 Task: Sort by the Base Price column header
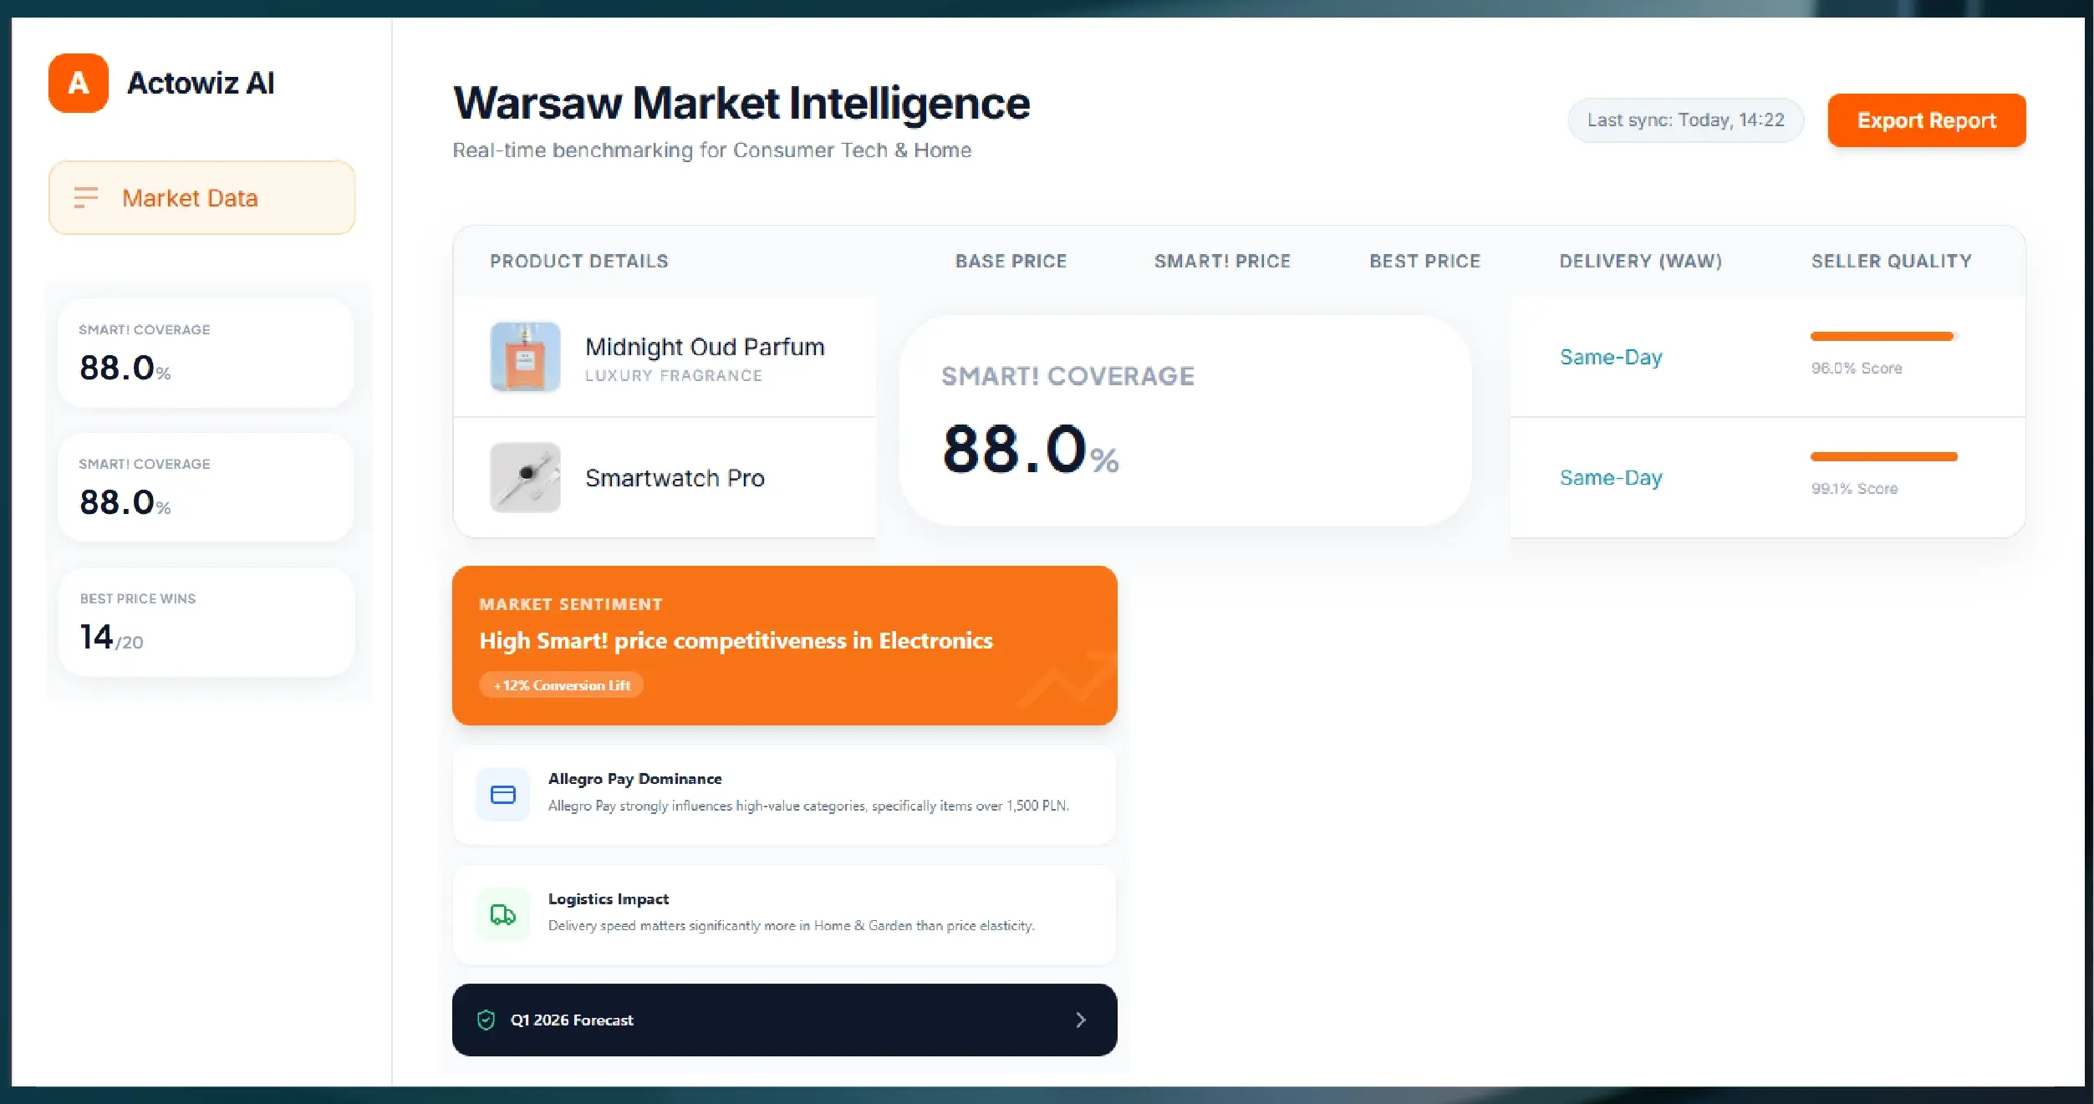pyautogui.click(x=1011, y=261)
